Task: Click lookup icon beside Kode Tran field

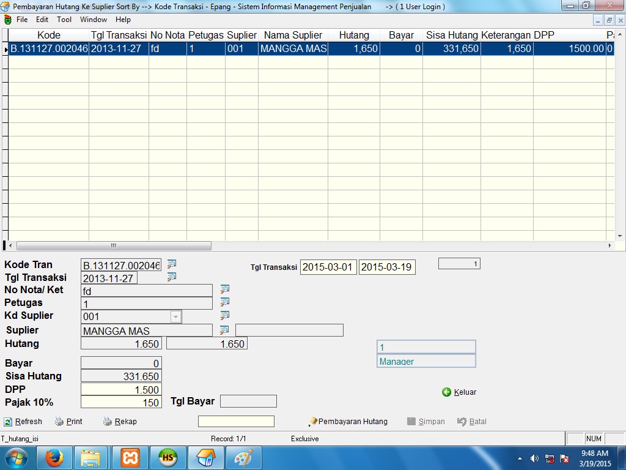Action: click(x=172, y=264)
